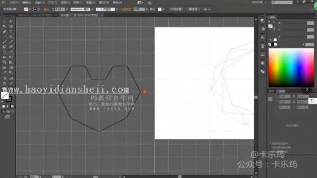Activate the Fill swatch in the toolbox
317x178 pixels.
pos(5,95)
